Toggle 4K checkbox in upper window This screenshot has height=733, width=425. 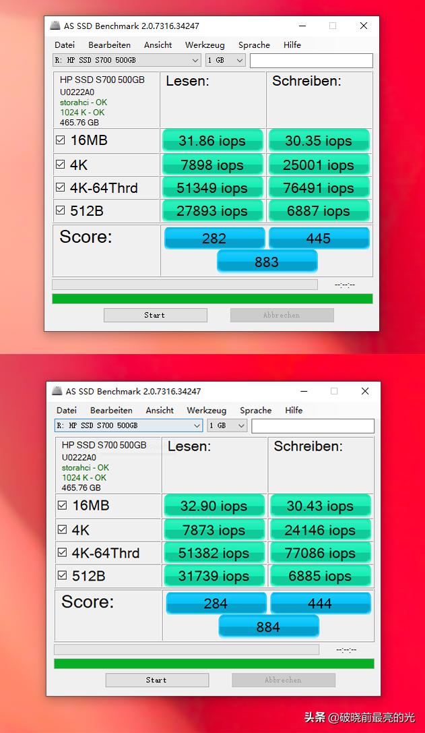[60, 164]
